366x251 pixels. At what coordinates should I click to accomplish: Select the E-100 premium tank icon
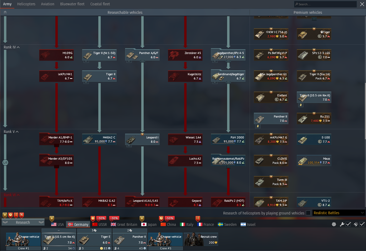pyautogui.click(x=314, y=140)
